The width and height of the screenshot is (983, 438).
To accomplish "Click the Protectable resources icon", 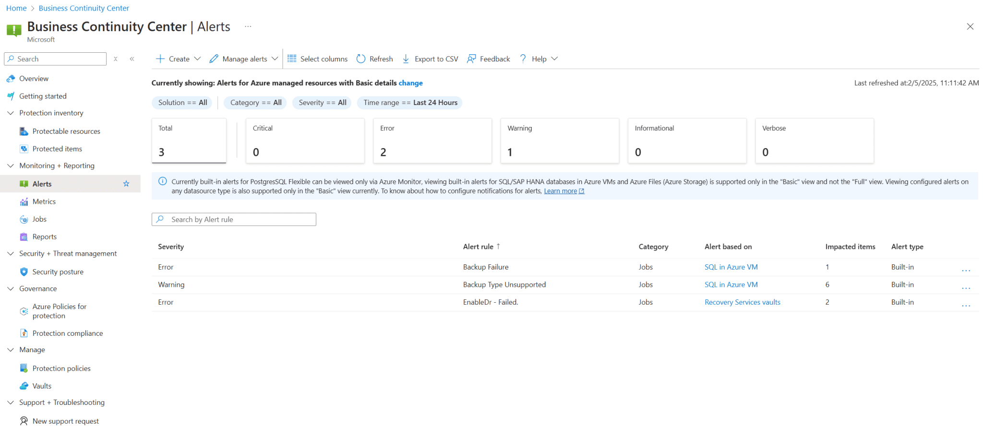I will click(24, 130).
